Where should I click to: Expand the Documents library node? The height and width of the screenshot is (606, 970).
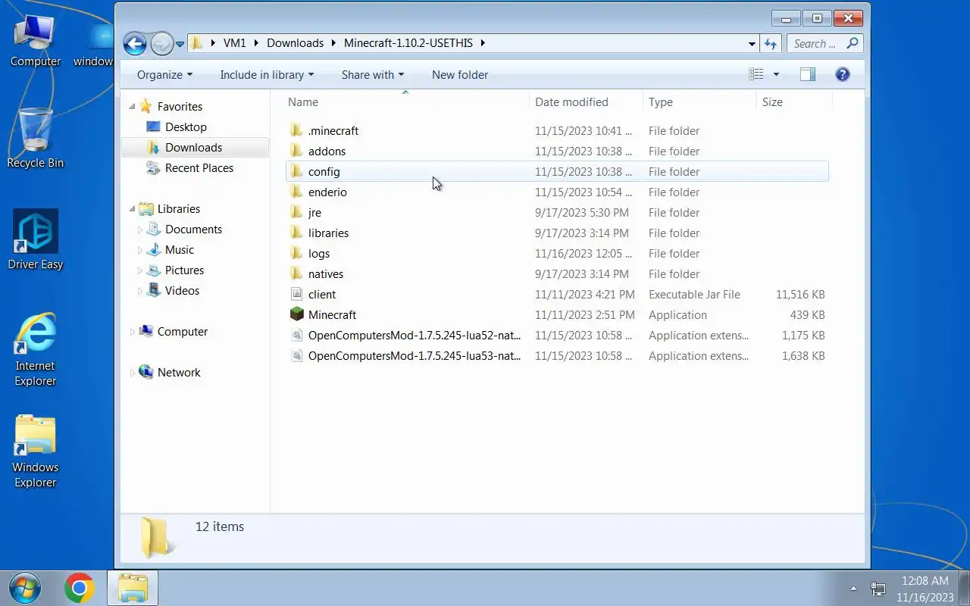[x=140, y=229]
